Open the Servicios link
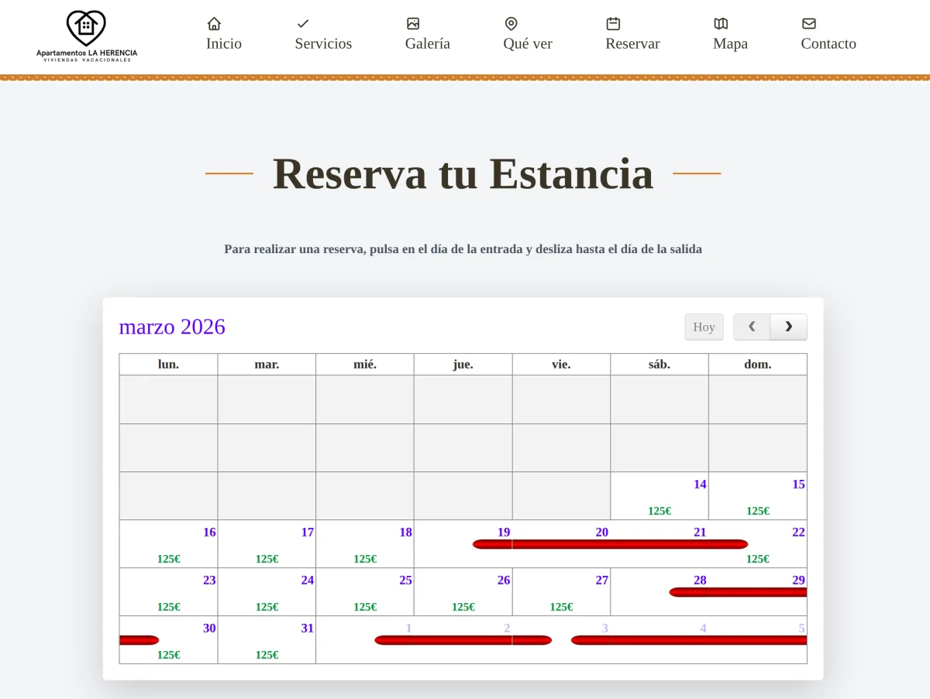 323,44
